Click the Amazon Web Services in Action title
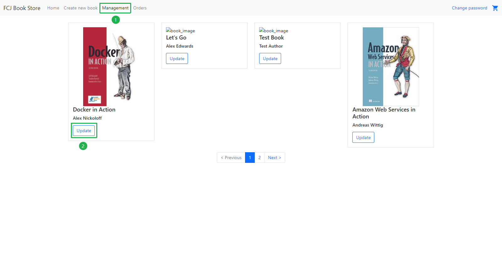This screenshot has width=502, height=254. click(x=384, y=113)
